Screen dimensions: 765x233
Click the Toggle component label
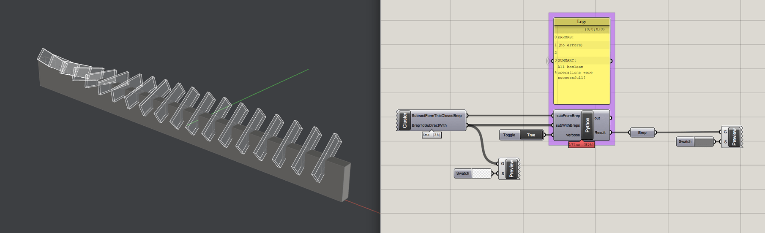509,135
